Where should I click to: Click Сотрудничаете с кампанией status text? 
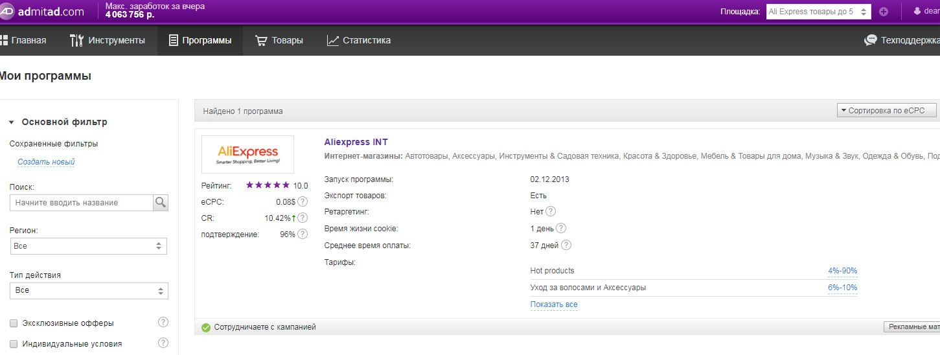265,327
